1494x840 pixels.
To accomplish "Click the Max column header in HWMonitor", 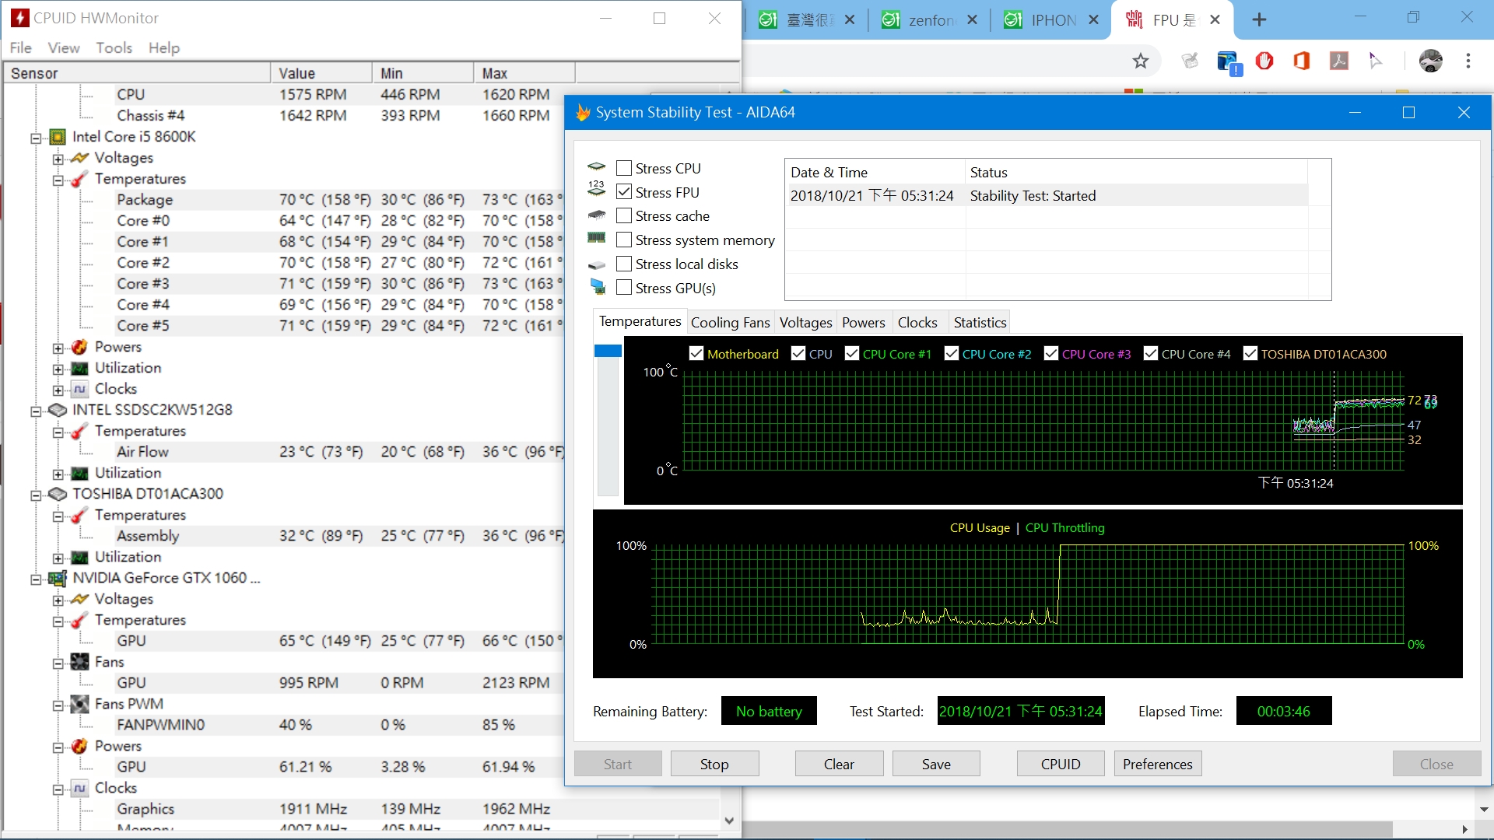I will 524,73.
